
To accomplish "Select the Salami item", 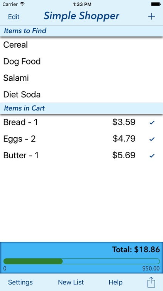I will 81,78.
